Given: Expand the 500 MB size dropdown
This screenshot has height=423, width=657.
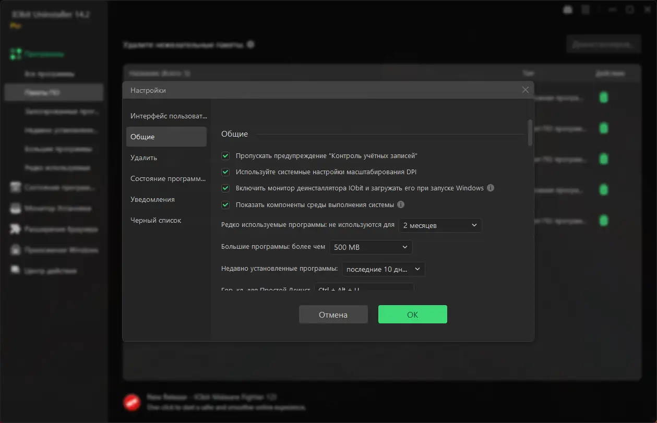Looking at the screenshot, I should pos(371,247).
